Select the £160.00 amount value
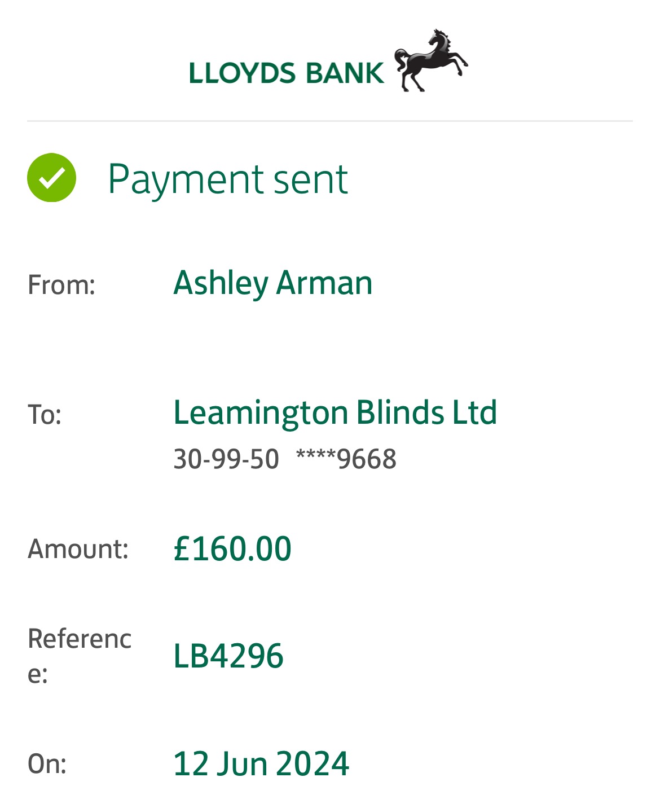 point(232,549)
